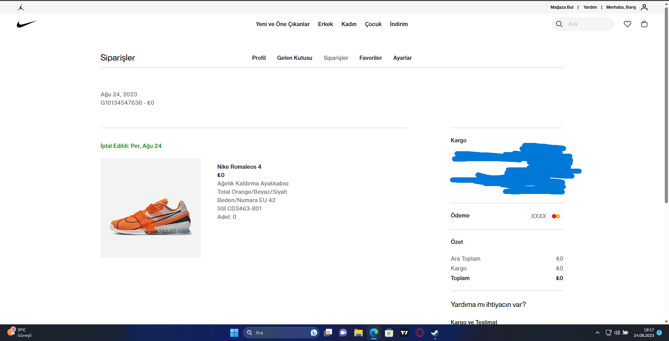
Task: Click the Ara Toplam row label
Action: 466,259
